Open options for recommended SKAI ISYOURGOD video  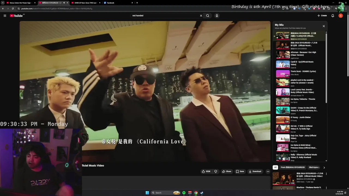[x=326, y=174]
